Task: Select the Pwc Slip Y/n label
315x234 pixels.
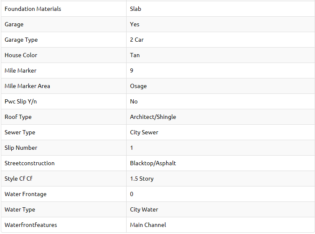Action: coord(21,101)
